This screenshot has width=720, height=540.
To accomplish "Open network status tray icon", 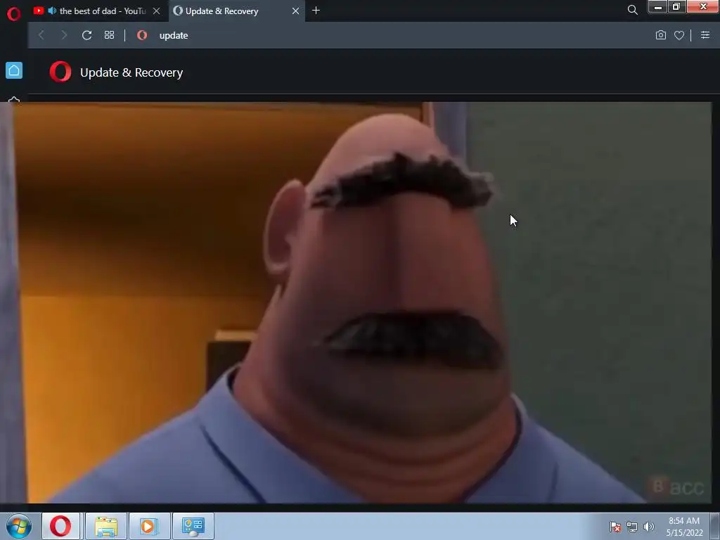I will click(x=632, y=527).
